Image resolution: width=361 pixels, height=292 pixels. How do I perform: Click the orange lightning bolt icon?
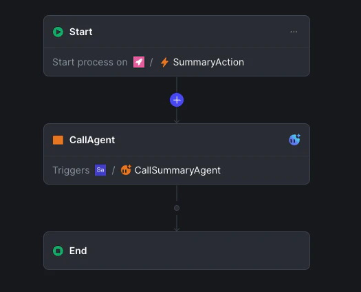tap(164, 62)
